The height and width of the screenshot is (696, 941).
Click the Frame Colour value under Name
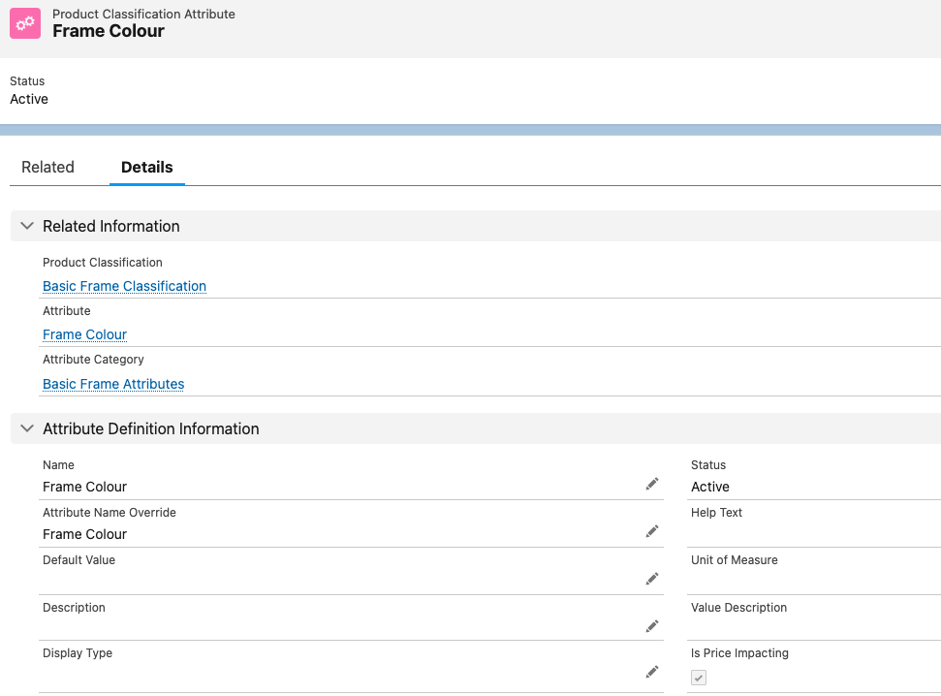(x=85, y=487)
